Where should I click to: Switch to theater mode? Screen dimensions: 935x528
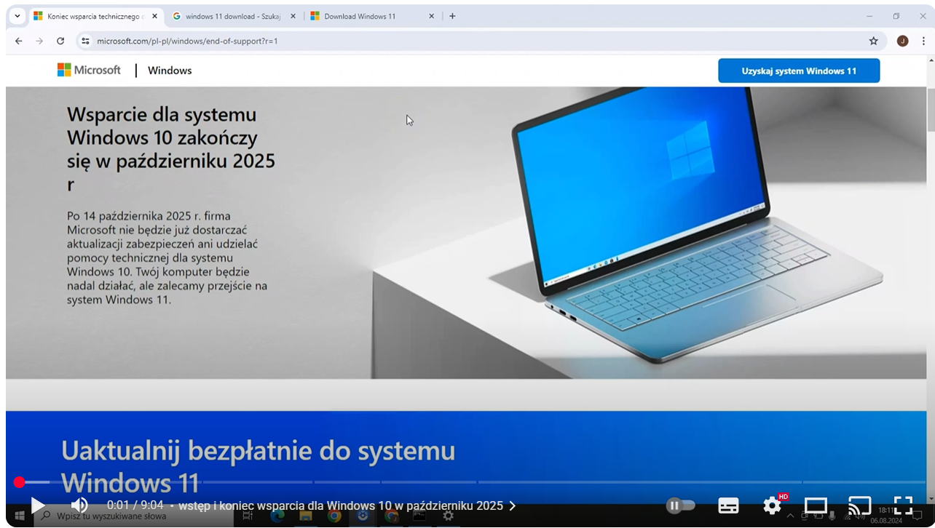[x=816, y=505]
